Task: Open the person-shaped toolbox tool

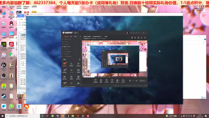Action: click(71, 64)
